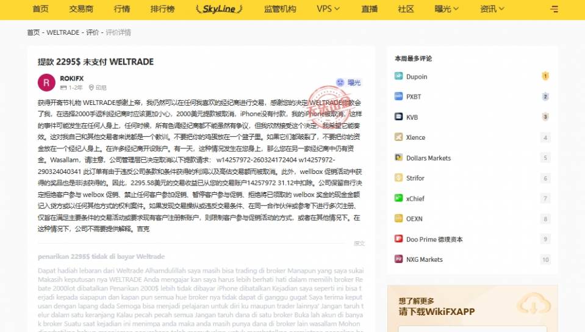Click WELTRADE in the breadcrumb
The width and height of the screenshot is (585, 332).
63,32
